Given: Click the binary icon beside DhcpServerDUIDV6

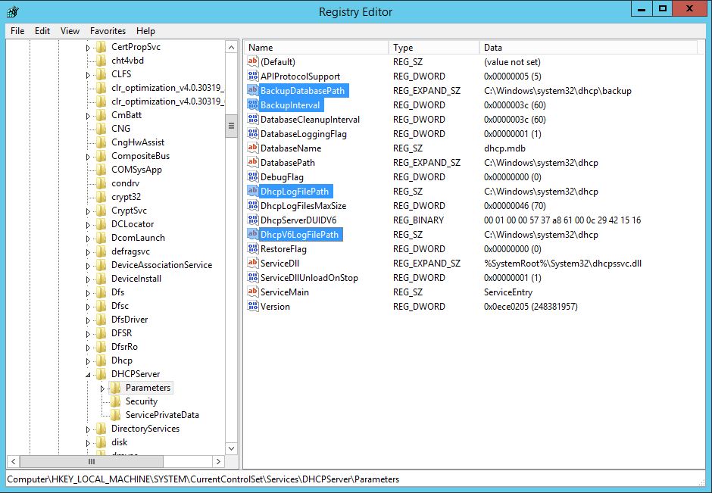Looking at the screenshot, I should 253,220.
